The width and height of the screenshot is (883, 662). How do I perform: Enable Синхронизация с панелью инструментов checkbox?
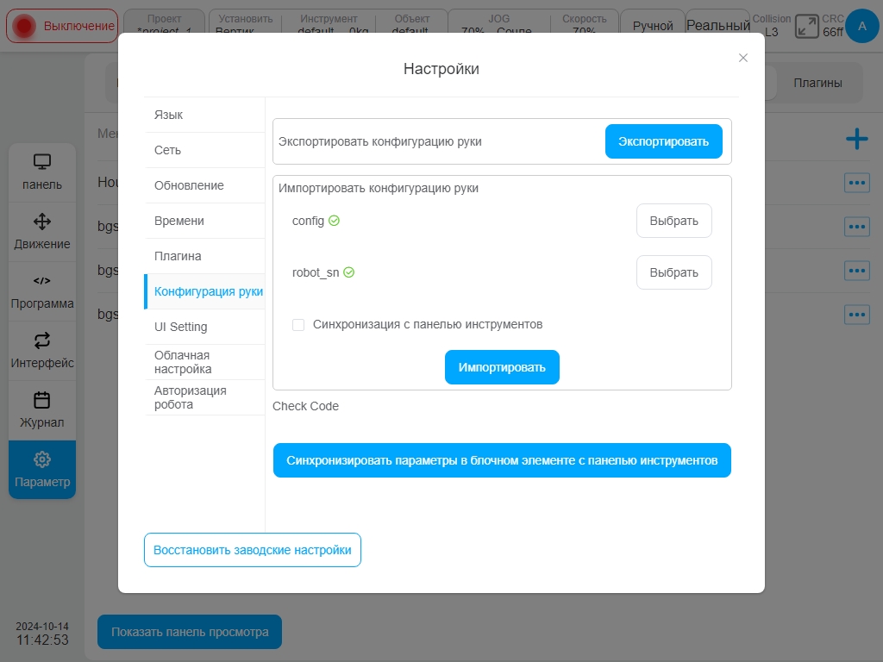point(298,325)
